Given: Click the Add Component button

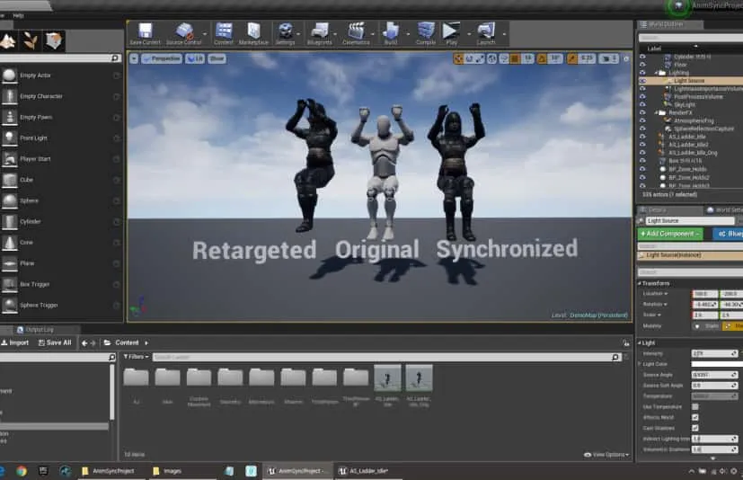Looking at the screenshot, I should tap(670, 234).
